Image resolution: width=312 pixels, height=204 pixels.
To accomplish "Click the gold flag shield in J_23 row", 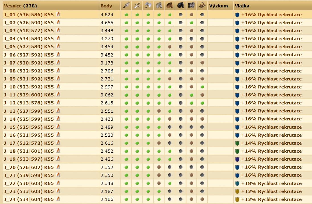I will 237,191.
